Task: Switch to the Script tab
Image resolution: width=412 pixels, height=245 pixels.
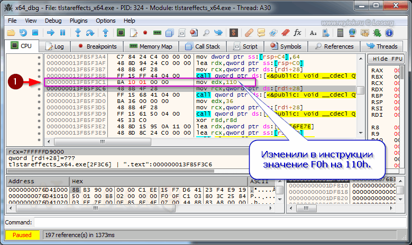Action: coord(245,46)
